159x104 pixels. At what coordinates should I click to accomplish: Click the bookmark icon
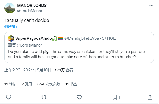[x=115, y=97]
